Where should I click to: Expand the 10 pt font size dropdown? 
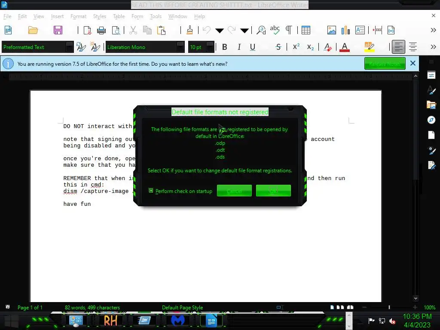pos(210,47)
